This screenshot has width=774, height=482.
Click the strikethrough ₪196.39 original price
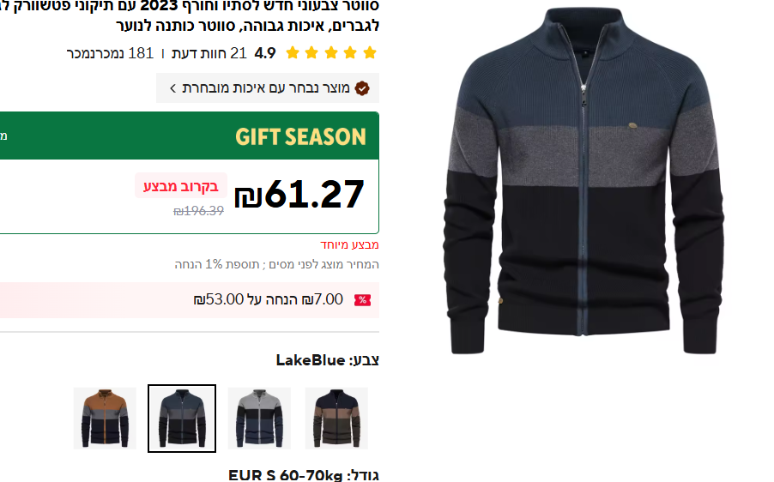(198, 211)
